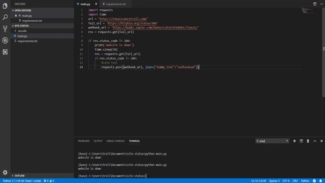
Task: Kill the terminal with trash icon
Action: tap(308, 141)
